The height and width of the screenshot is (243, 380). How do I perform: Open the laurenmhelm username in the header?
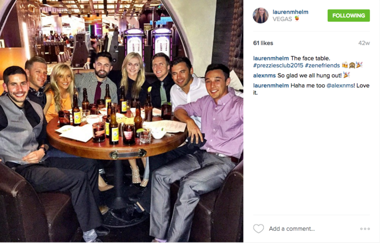(x=290, y=12)
